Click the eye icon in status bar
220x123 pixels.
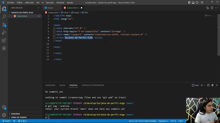click(14, 121)
